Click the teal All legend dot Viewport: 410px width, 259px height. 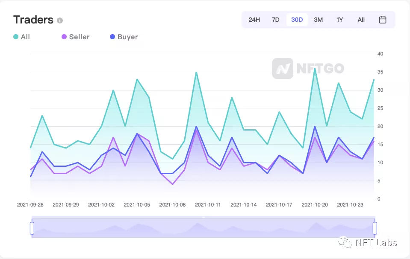[16, 37]
